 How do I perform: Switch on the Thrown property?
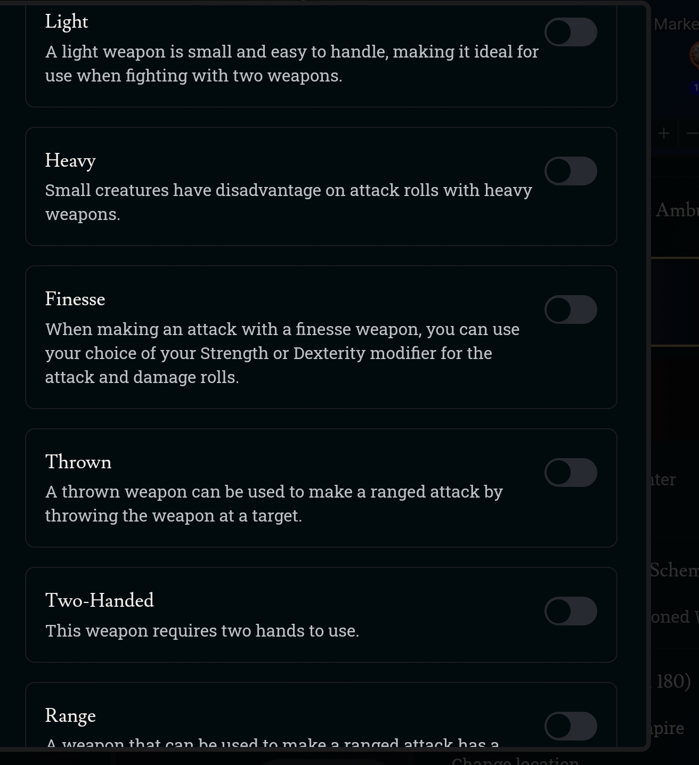(571, 473)
